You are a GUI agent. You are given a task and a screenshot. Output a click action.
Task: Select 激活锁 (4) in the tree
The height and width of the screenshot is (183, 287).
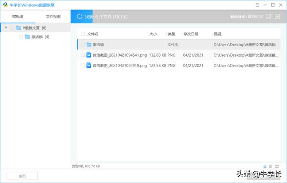point(40,37)
